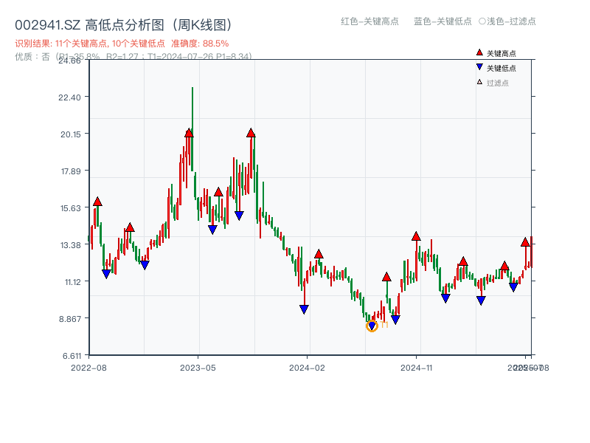
Task: Click the 浅色-过滤点 header label
Action: 508,22
